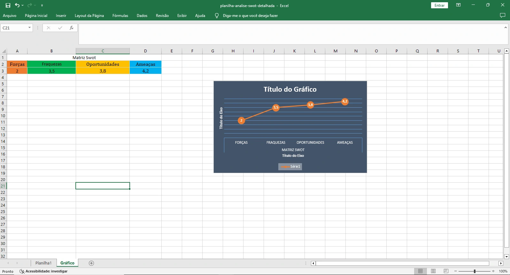Add a new sheet with plus icon

click(91, 263)
